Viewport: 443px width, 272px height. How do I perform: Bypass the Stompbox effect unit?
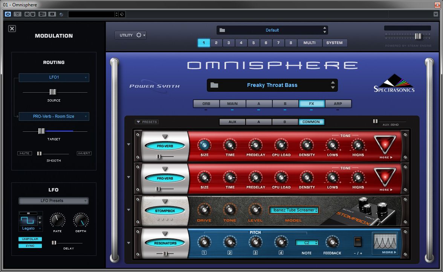point(165,211)
